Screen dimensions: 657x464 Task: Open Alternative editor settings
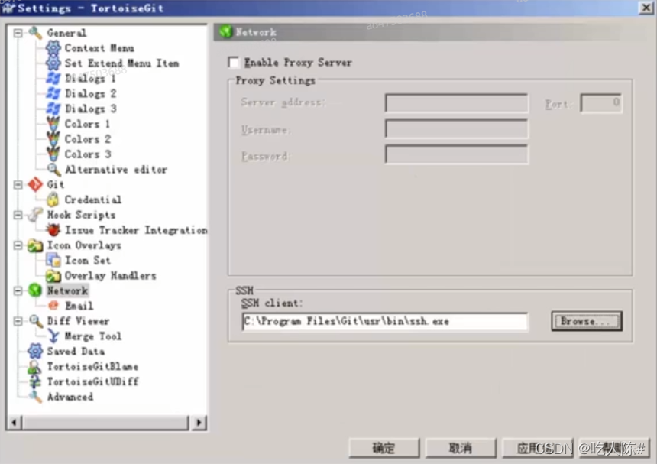point(116,170)
